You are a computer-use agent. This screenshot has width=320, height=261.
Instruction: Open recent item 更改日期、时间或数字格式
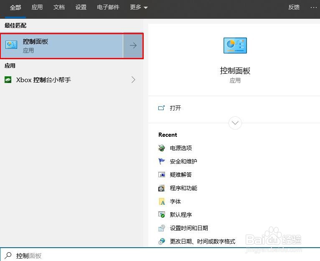point(203,241)
